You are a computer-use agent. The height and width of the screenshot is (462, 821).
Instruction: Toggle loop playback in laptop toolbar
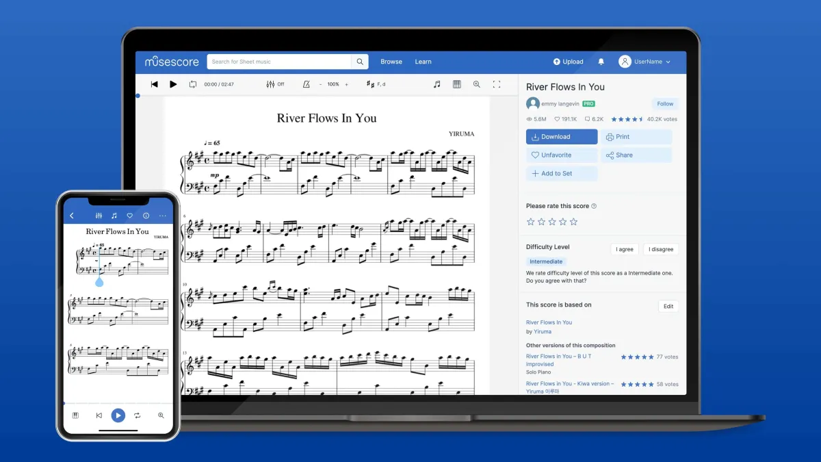point(193,84)
